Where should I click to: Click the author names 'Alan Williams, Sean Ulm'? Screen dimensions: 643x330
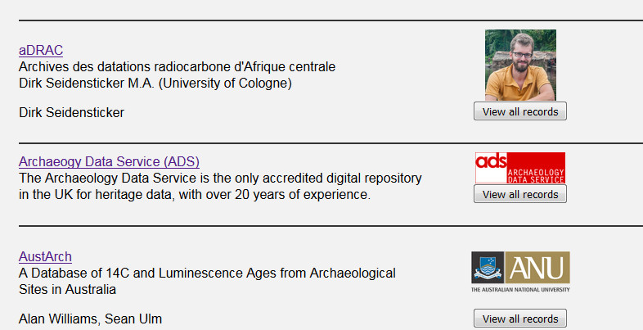tap(90, 319)
